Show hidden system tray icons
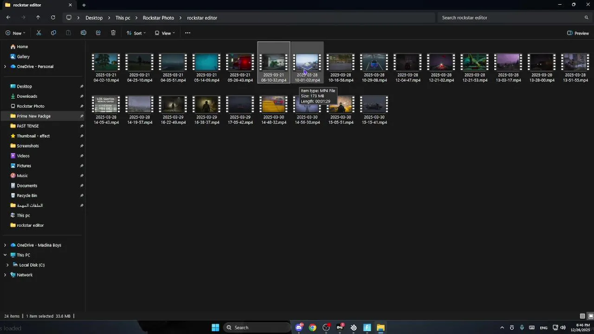 (502, 328)
